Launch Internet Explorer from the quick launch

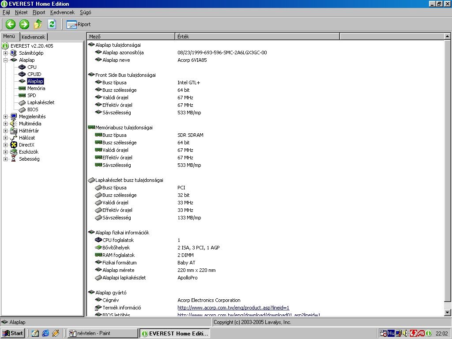(x=45, y=333)
